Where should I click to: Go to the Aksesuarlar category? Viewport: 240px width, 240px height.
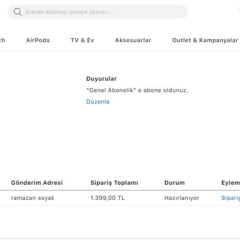coord(133,40)
